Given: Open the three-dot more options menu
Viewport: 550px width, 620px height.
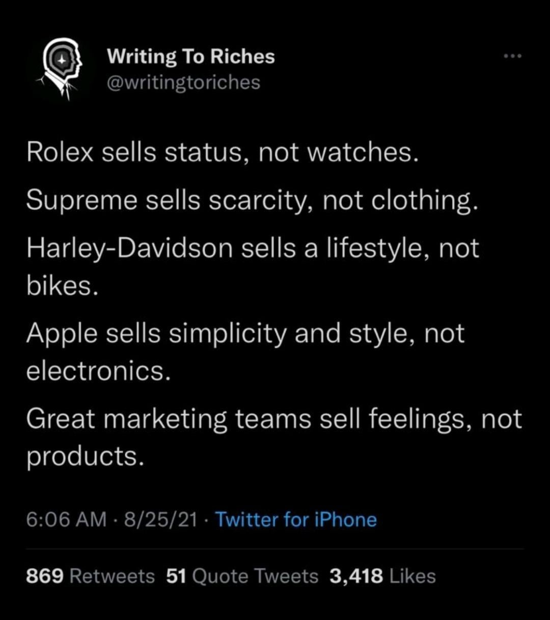Looking at the screenshot, I should [512, 57].
